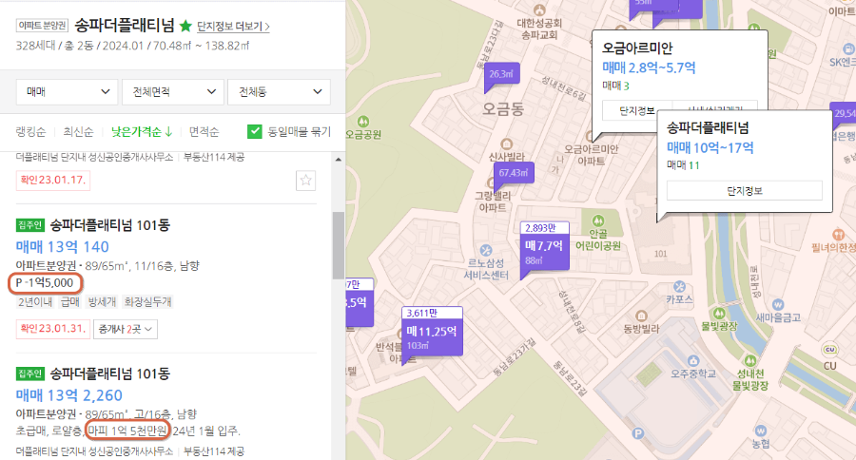
Task: Click the 급매 tag on the listing
Action: [x=69, y=301]
